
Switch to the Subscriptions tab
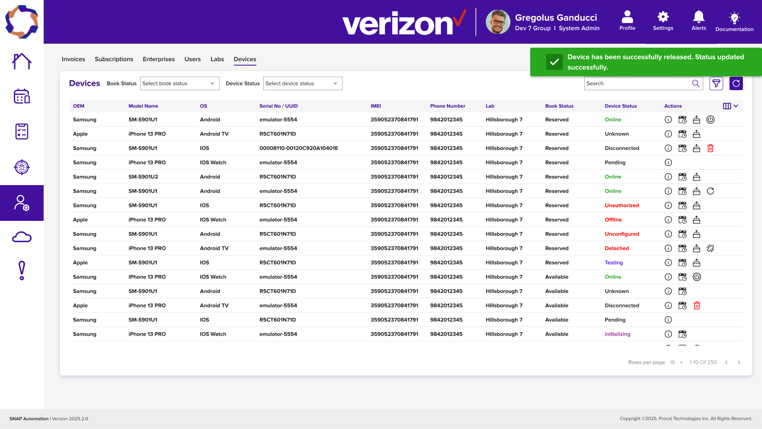tap(114, 59)
